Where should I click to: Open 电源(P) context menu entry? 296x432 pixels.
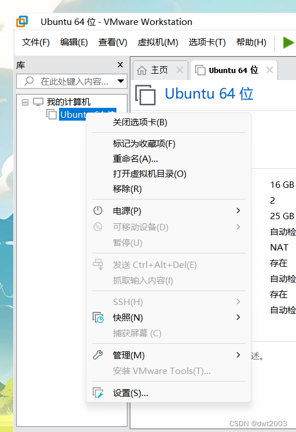[169, 210]
